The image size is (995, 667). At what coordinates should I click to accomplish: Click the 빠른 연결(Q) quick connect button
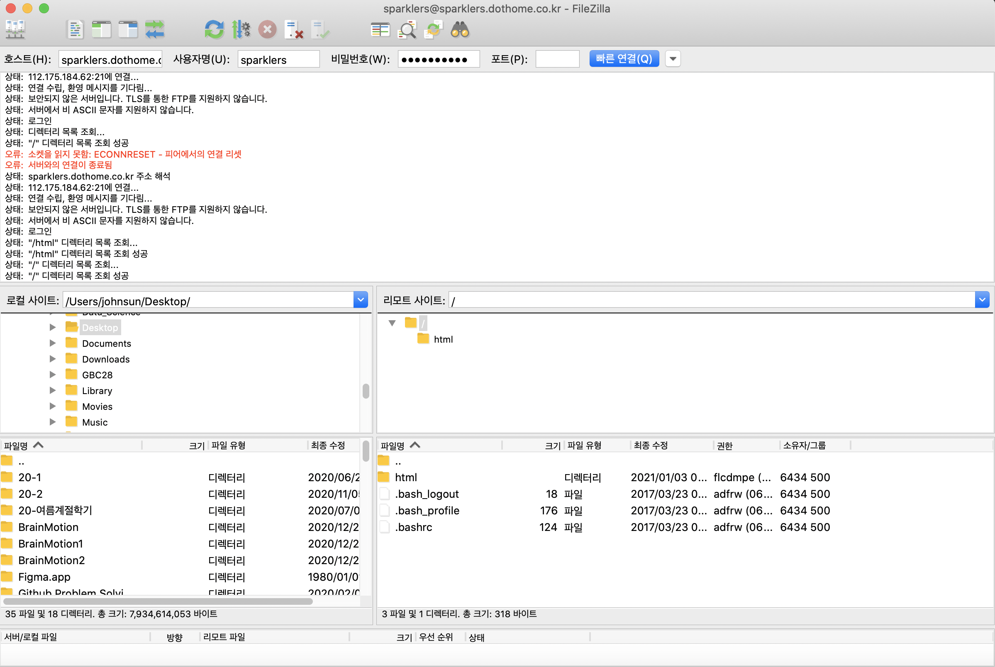(624, 59)
